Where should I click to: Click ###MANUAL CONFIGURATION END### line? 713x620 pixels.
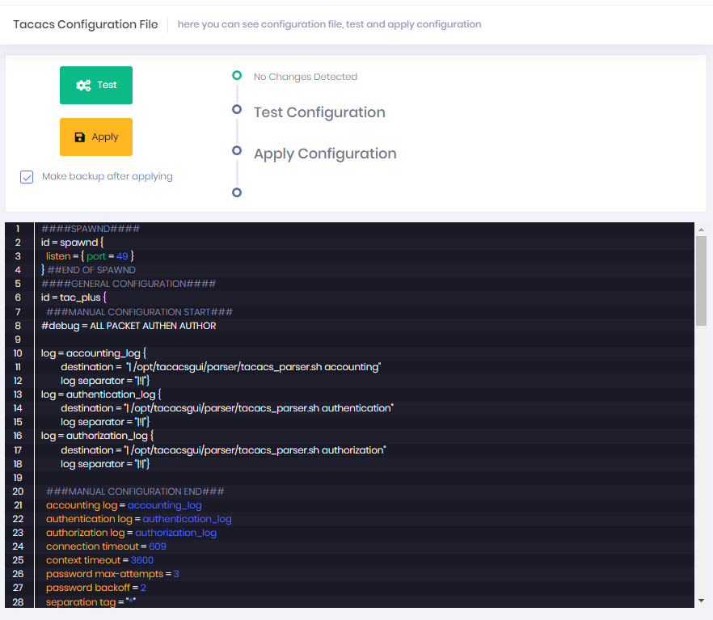135,491
